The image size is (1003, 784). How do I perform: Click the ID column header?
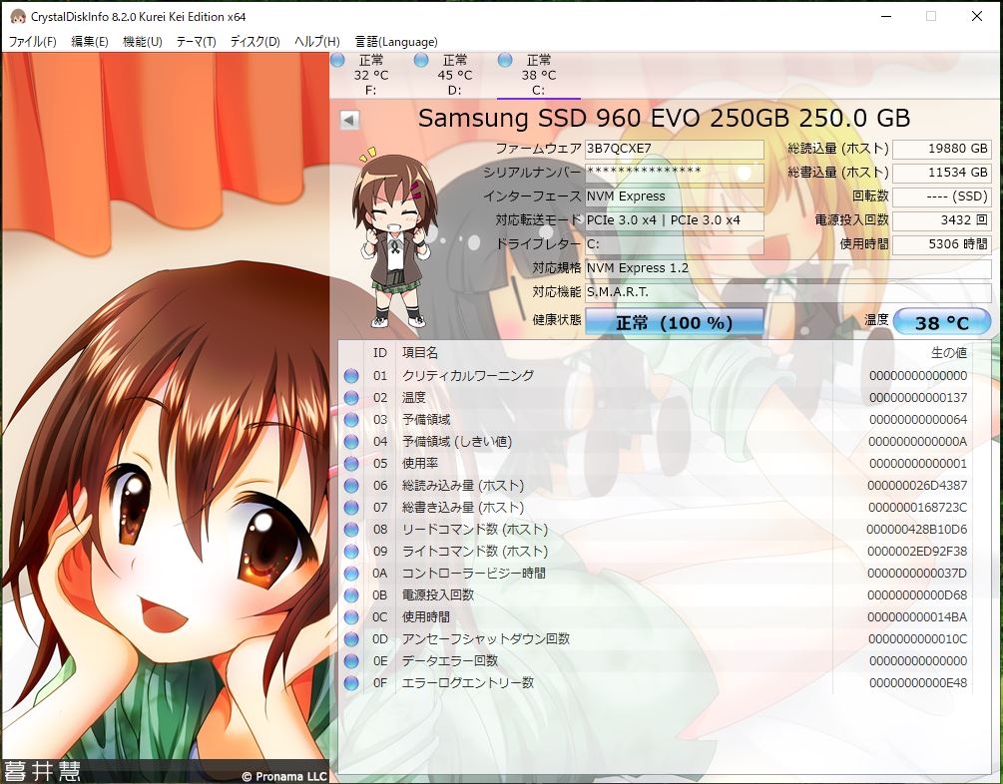[380, 353]
